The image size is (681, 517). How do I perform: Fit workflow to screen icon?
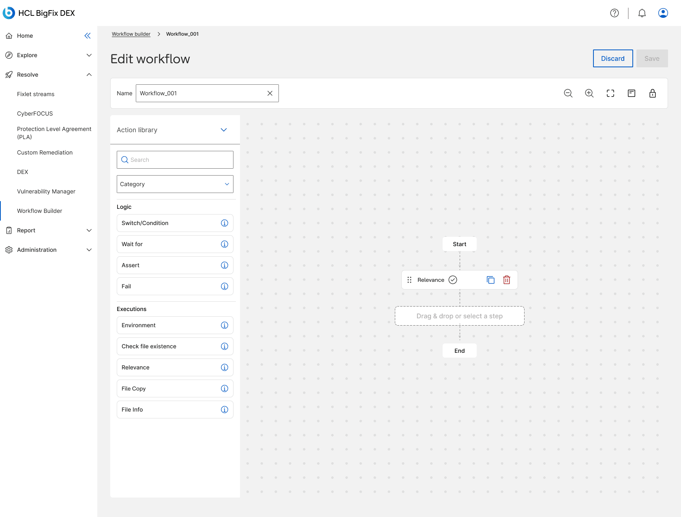pyautogui.click(x=610, y=93)
